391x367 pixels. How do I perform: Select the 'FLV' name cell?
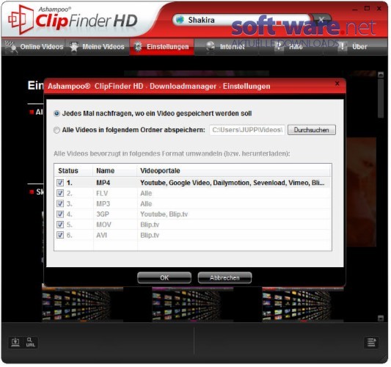(102, 193)
